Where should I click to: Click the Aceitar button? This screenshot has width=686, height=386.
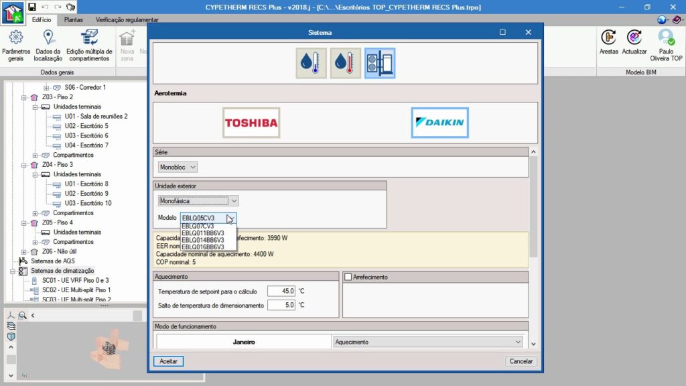168,361
